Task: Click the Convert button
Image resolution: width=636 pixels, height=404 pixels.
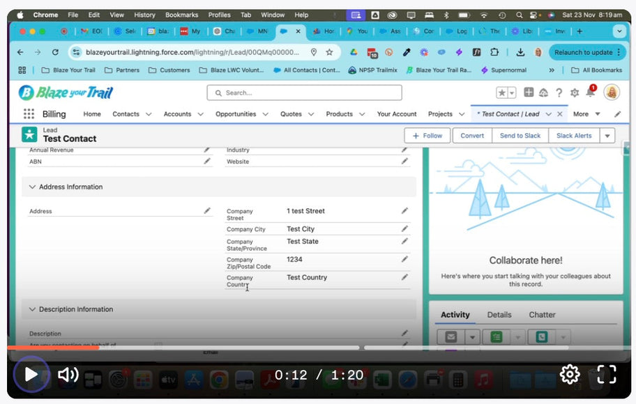Action: coord(472,136)
